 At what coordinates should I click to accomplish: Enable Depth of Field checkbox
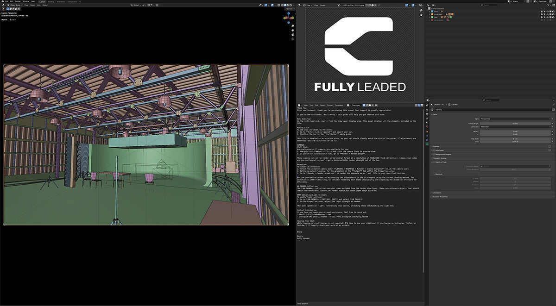[x=434, y=162]
